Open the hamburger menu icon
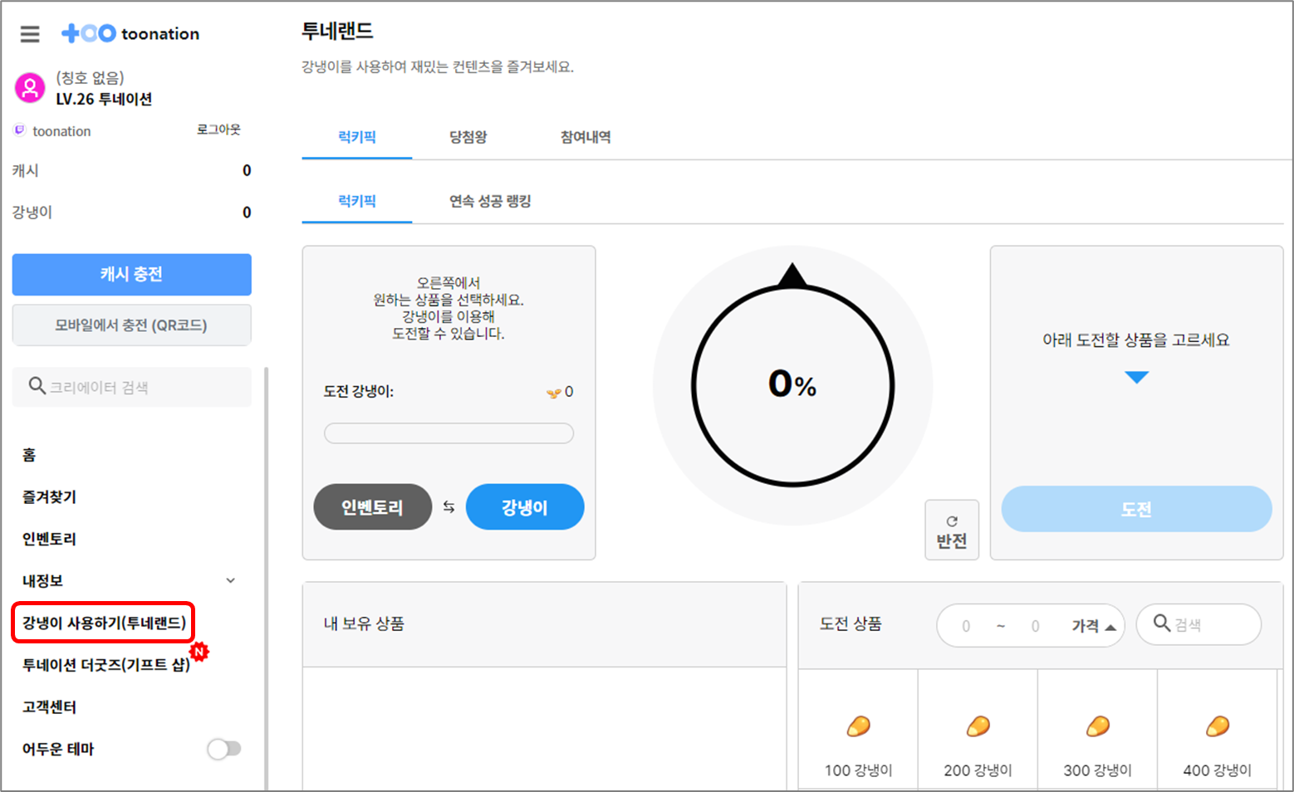The image size is (1294, 792). tap(30, 34)
